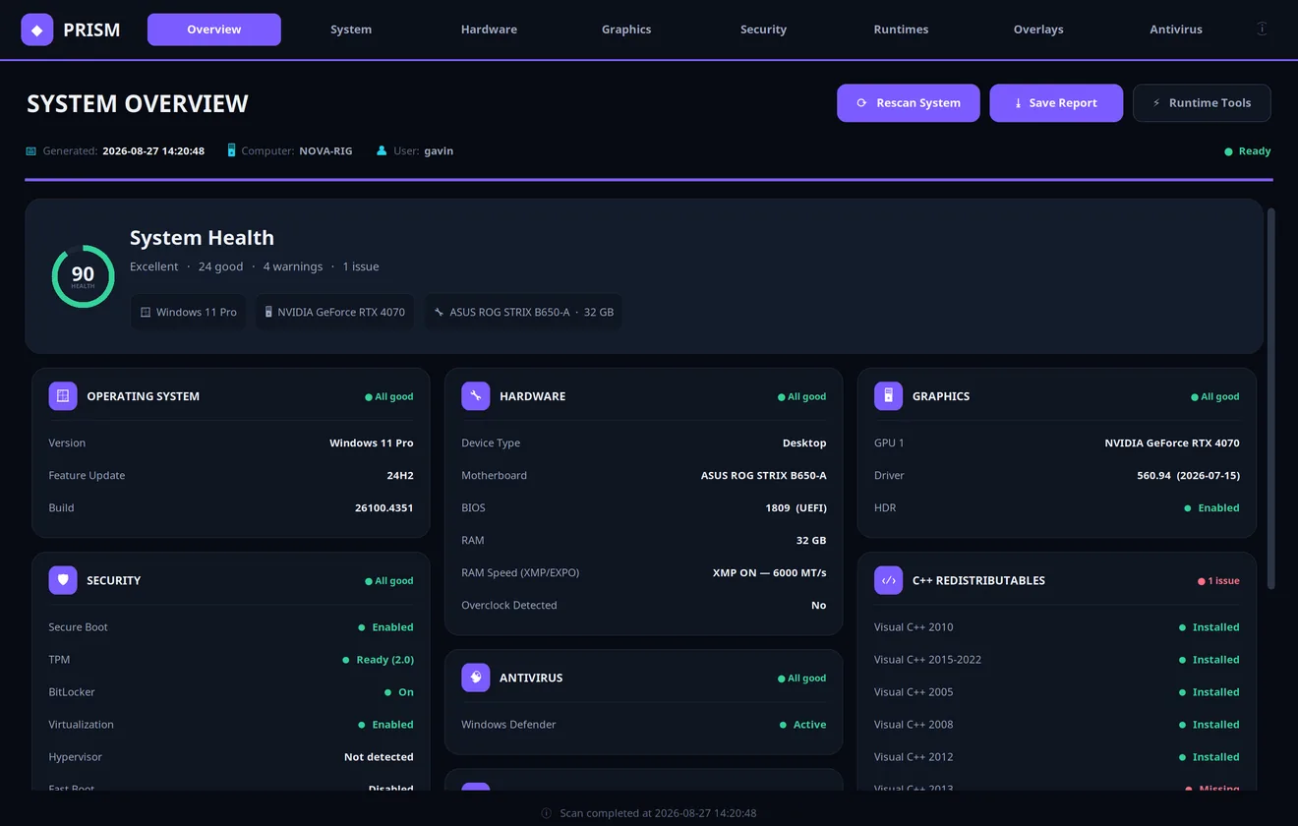The image size is (1298, 826).
Task: Click the lightning icon in Runtime Tools
Action: click(x=1156, y=102)
